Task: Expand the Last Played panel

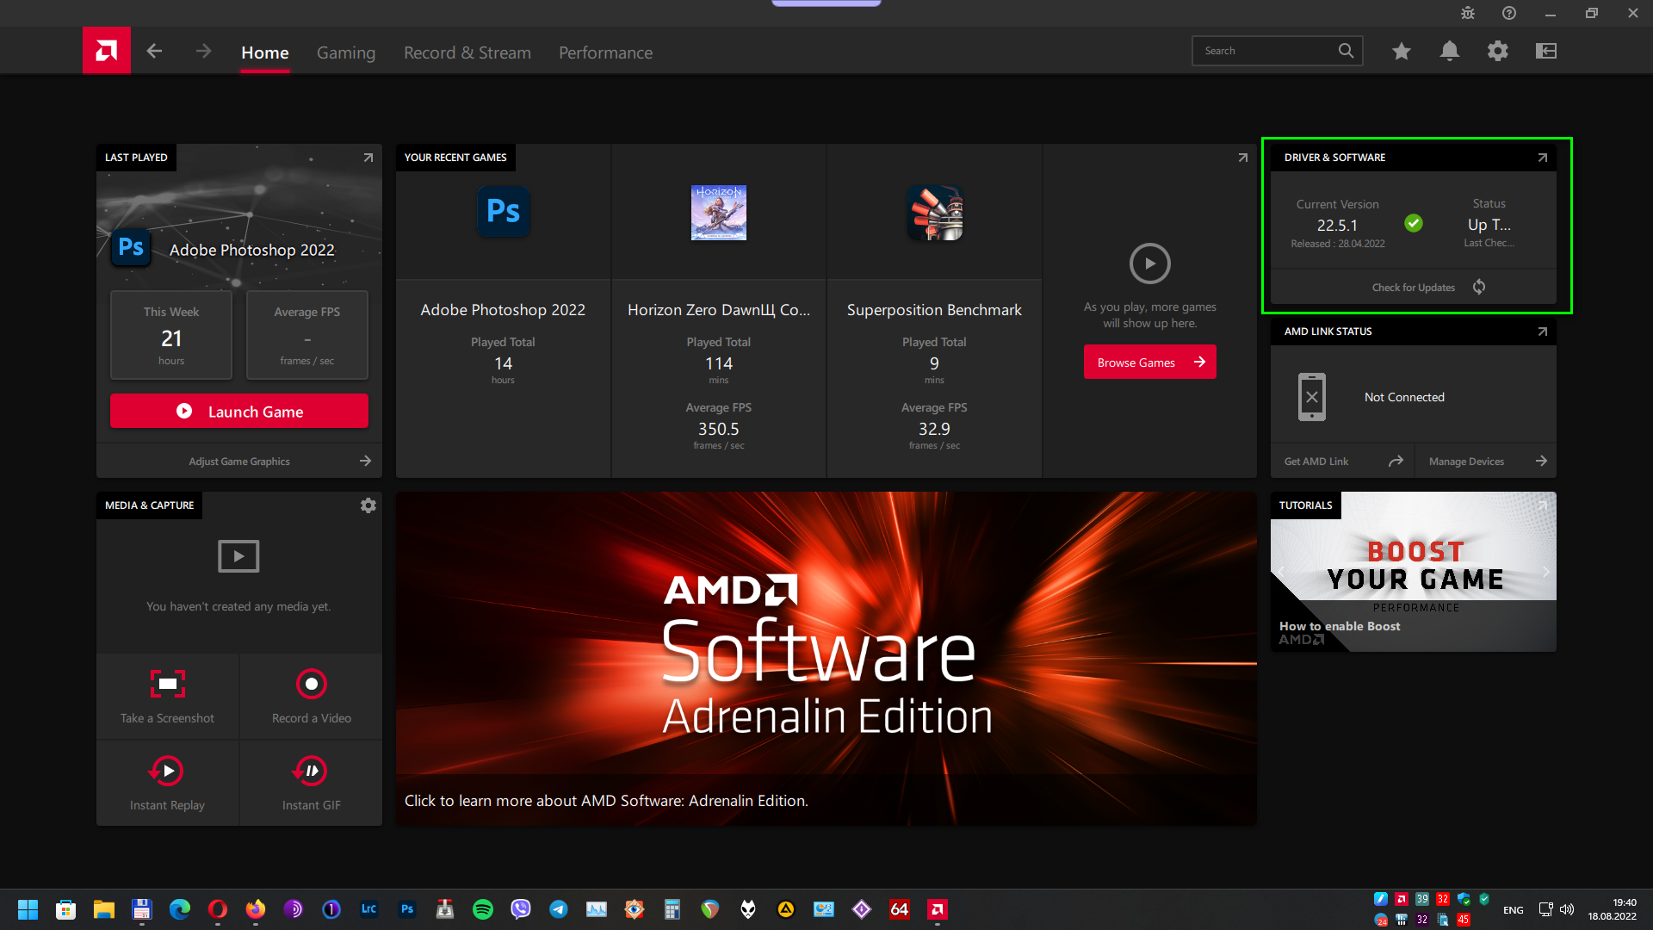Action: coord(368,158)
